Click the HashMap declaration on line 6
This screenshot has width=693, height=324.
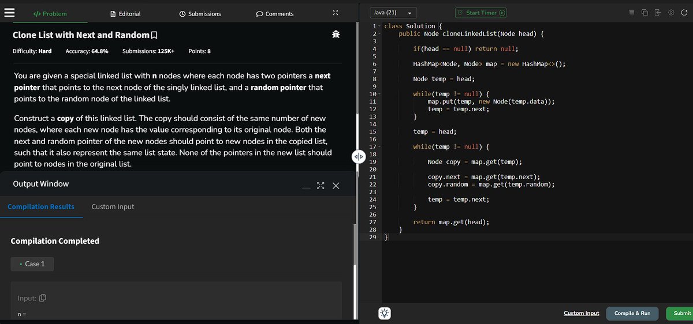tap(489, 64)
